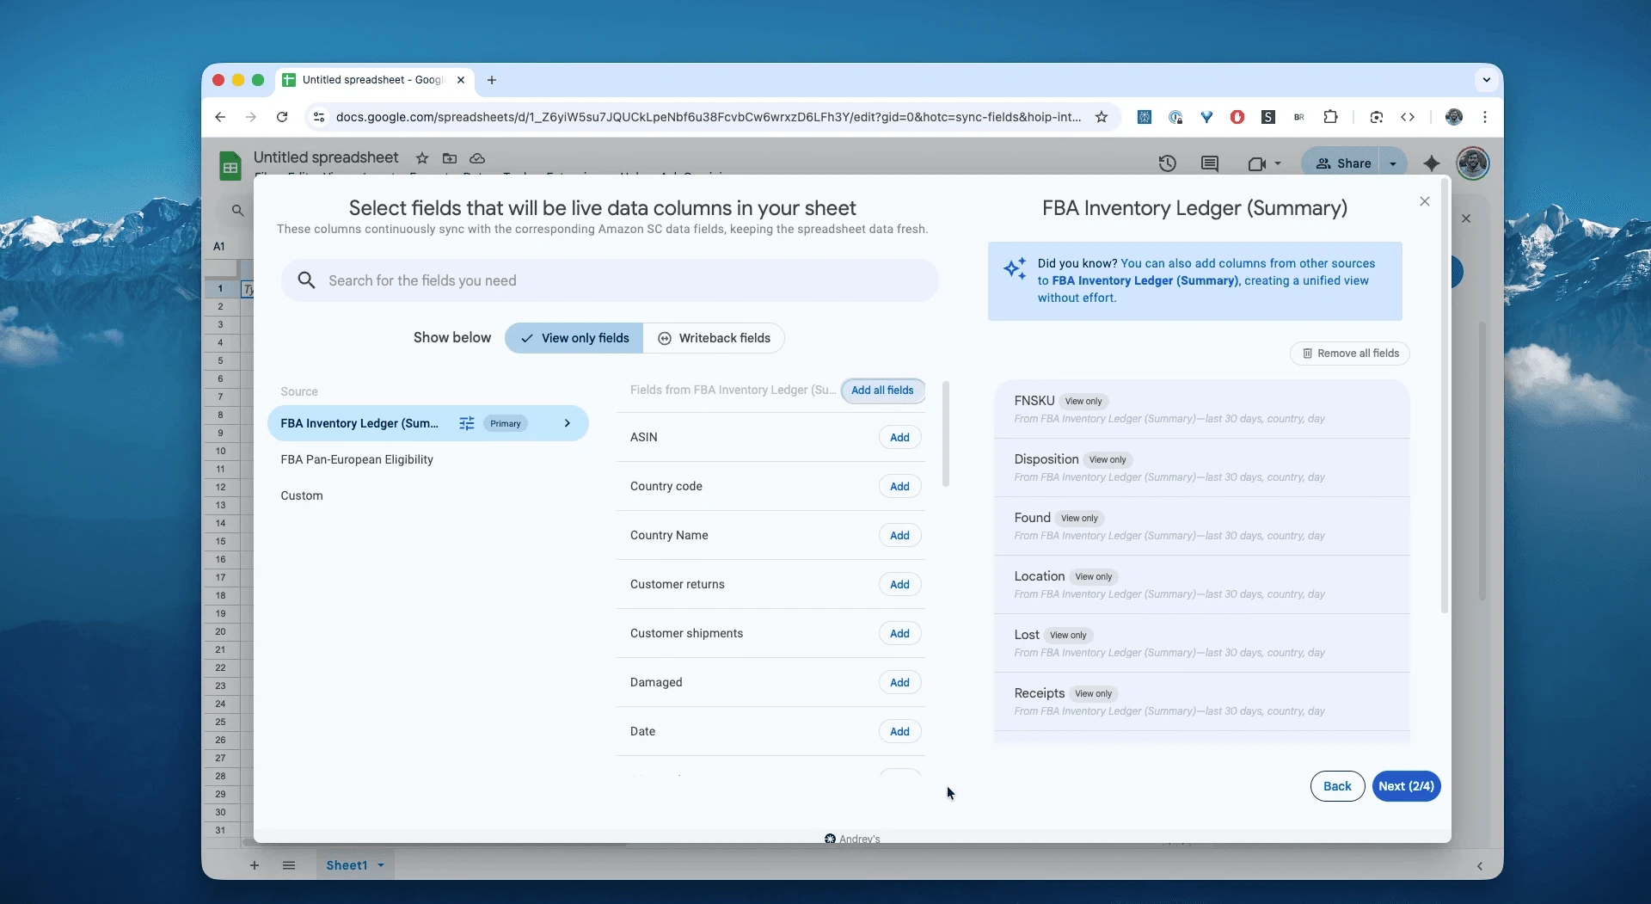Open the Google account avatar
1651x904 pixels.
coord(1473,163)
